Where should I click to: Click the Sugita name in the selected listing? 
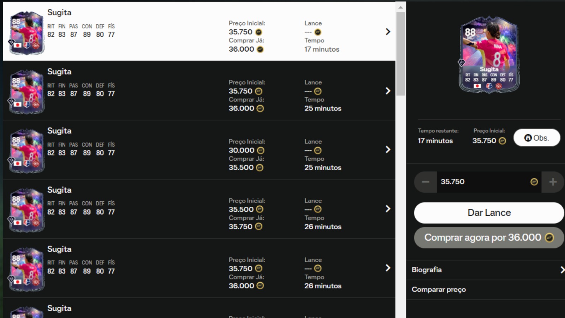pyautogui.click(x=59, y=12)
